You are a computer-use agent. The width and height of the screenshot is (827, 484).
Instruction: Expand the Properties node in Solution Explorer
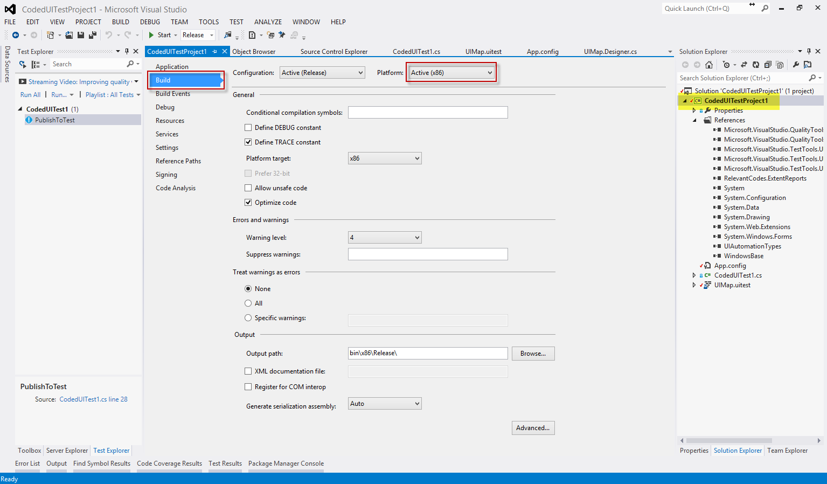point(694,110)
